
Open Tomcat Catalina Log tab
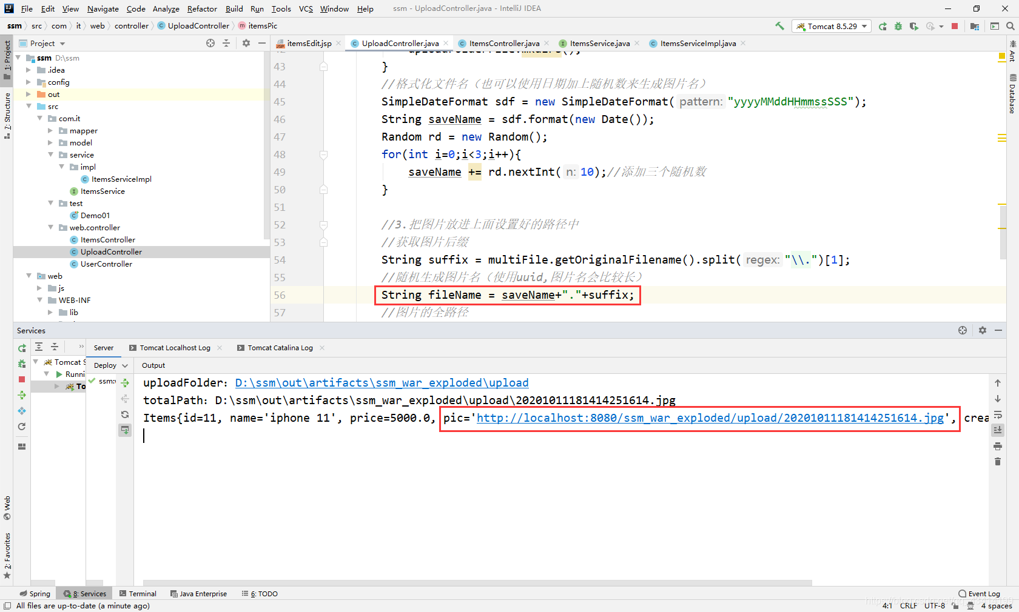(280, 348)
